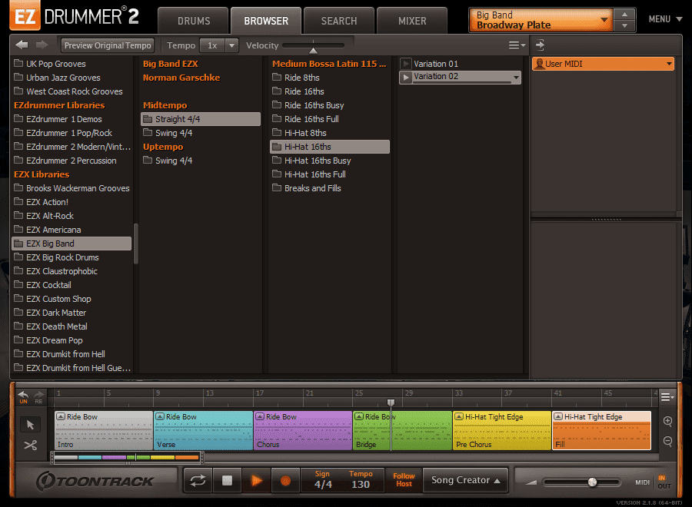Click the song overview scroll bar
Screen dimensions: 692x507
[127, 458]
